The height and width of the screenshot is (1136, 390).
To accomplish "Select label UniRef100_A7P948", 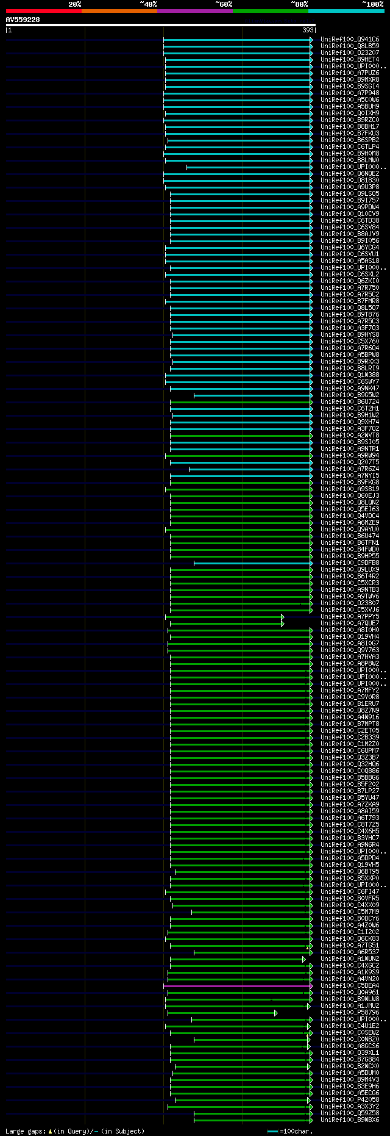I will (x=350, y=93).
